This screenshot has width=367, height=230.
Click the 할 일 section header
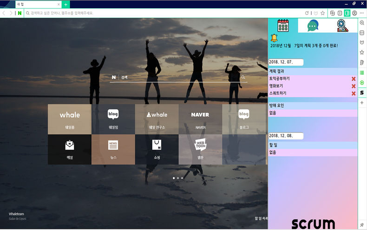313,145
